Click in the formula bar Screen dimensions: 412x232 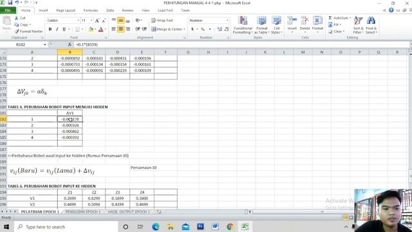tap(242, 44)
